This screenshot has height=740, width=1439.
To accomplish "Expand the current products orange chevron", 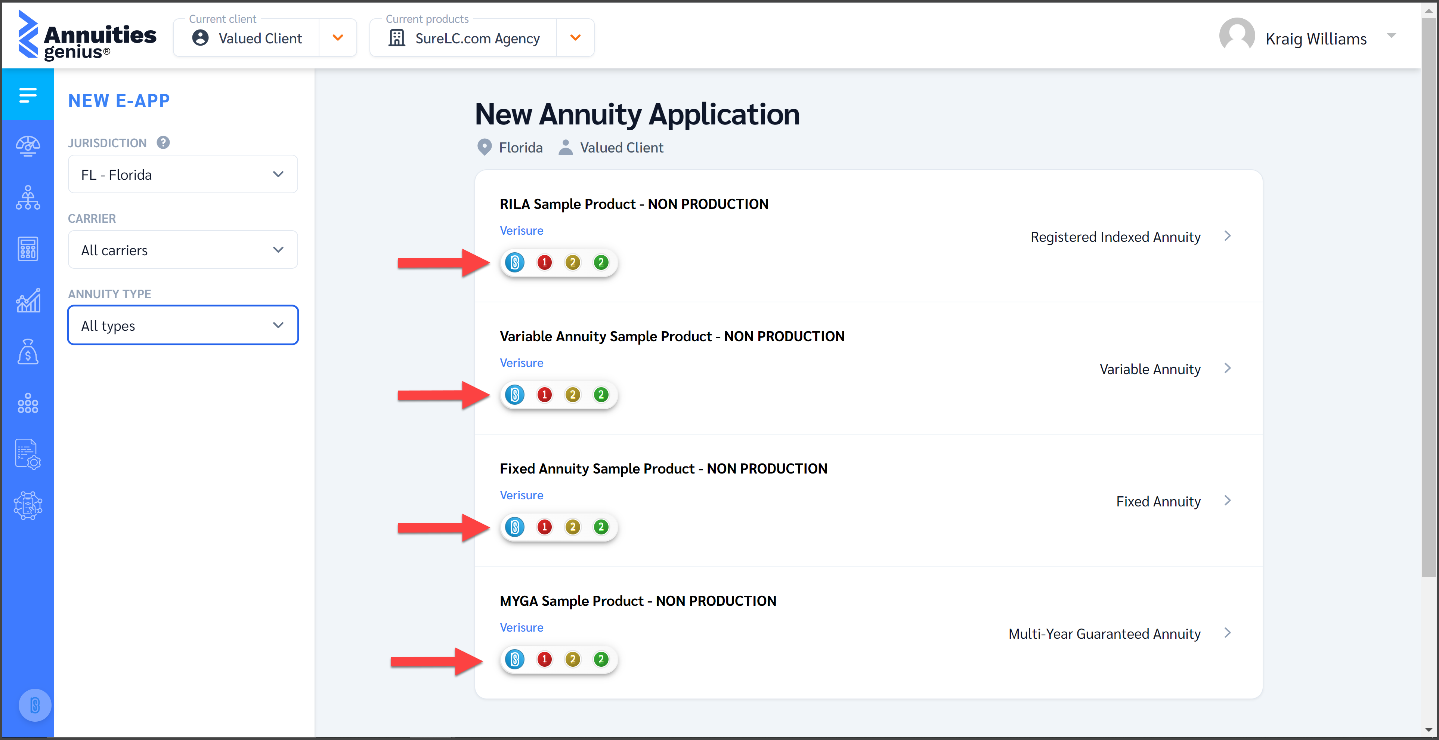I will 575,37.
